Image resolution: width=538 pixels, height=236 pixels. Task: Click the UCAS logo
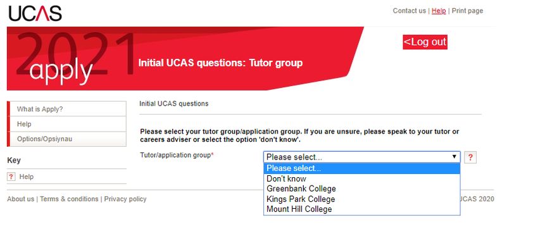[x=35, y=14]
